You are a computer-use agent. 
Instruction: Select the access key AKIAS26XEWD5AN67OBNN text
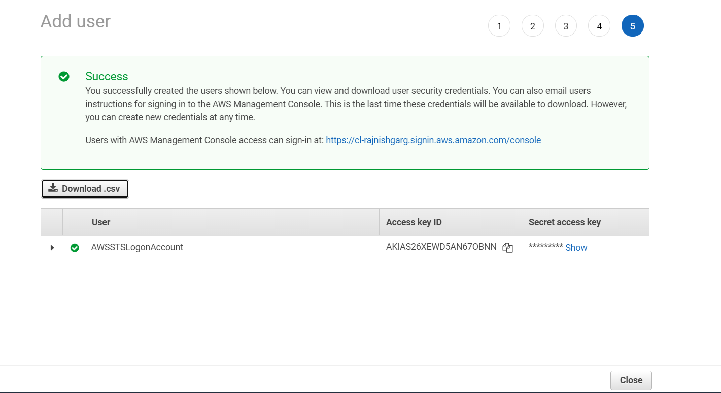point(441,248)
